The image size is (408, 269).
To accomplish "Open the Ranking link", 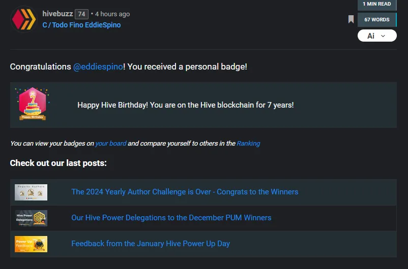I will click(248, 143).
